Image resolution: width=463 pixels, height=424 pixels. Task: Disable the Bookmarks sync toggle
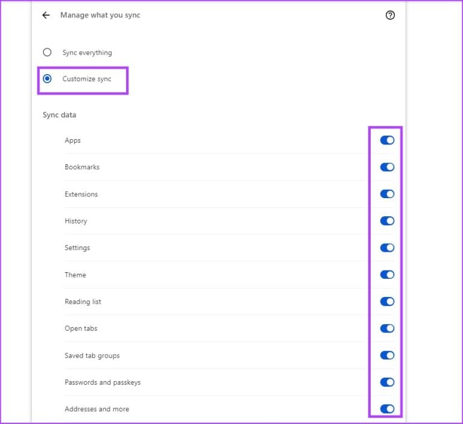[387, 167]
